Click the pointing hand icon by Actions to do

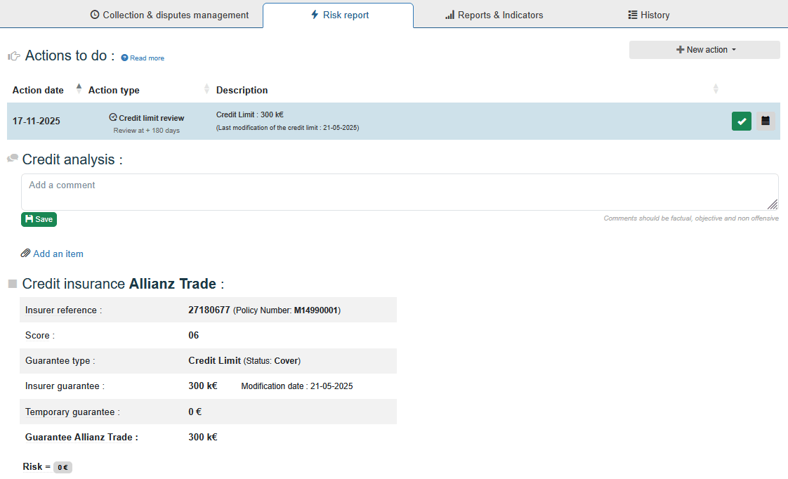tap(13, 56)
